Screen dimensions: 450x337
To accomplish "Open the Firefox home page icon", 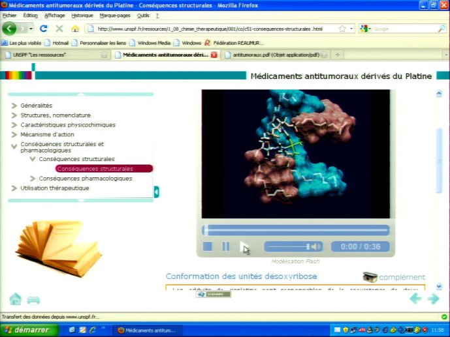I will 75,29.
